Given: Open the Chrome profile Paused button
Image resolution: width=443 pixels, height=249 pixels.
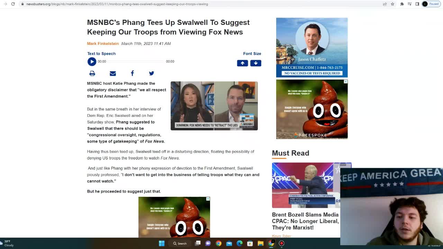Looking at the screenshot, I should pyautogui.click(x=431, y=4).
